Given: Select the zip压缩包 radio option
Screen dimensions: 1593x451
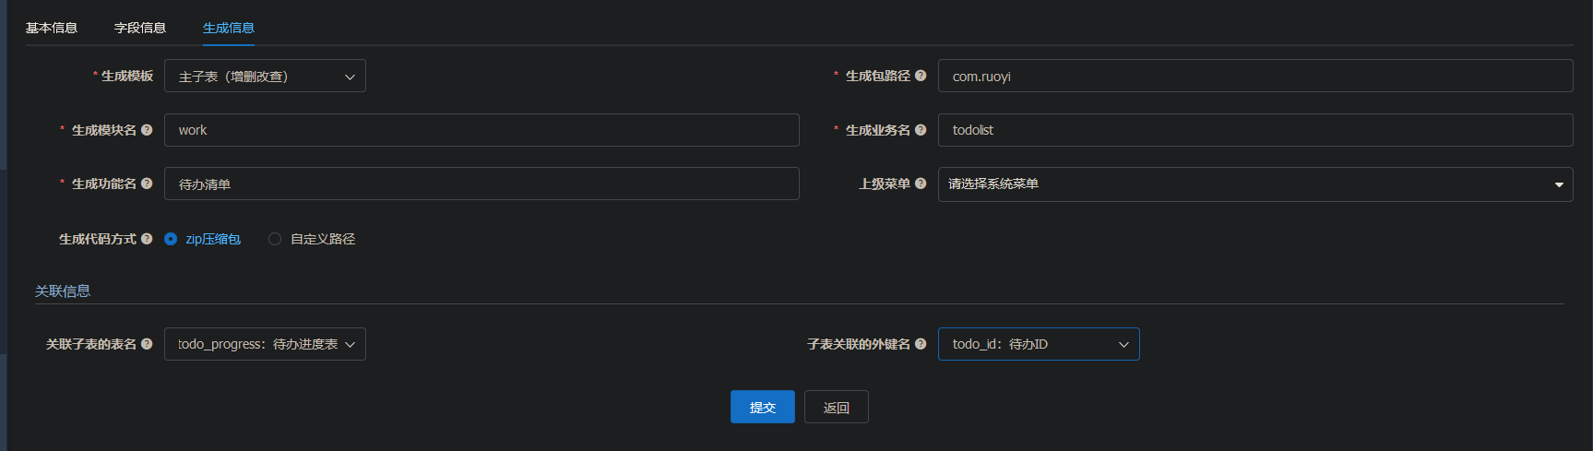Looking at the screenshot, I should tap(171, 239).
